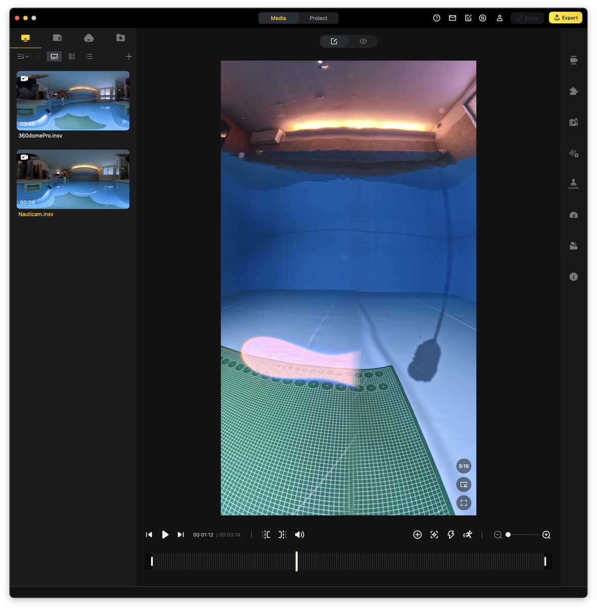The height and width of the screenshot is (609, 597).
Task: Switch to the Project tab
Action: coord(318,18)
